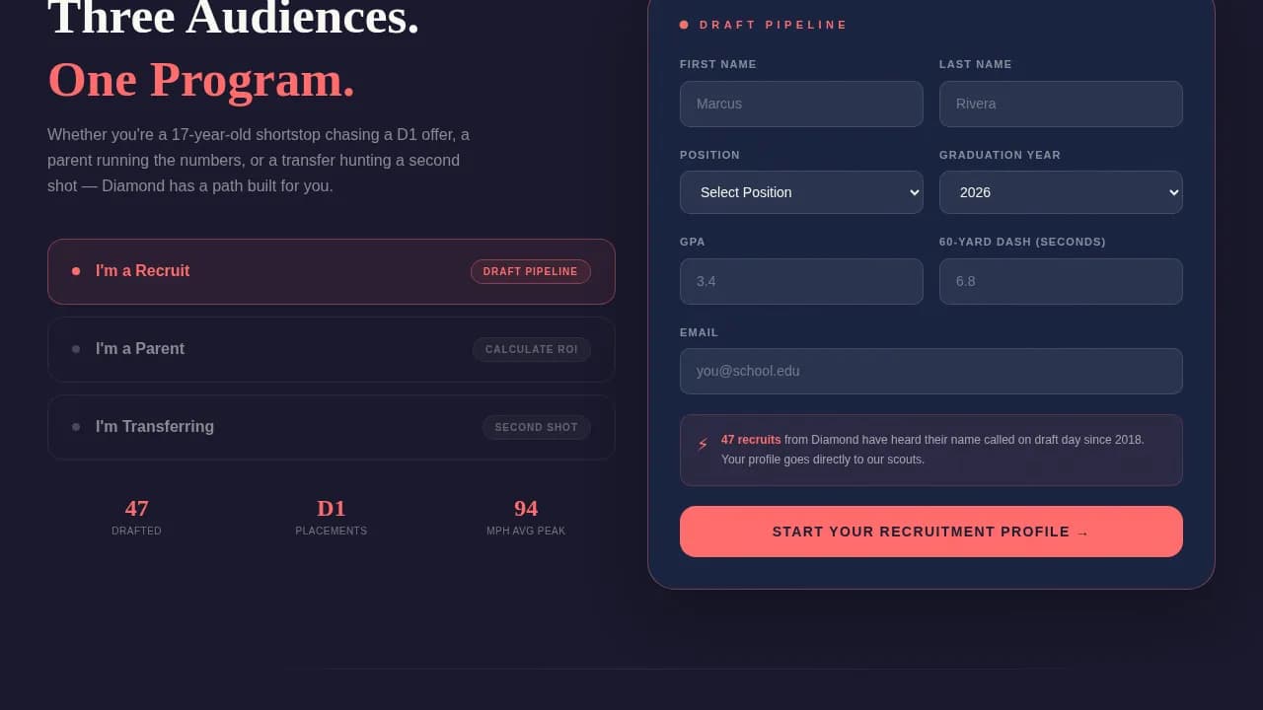This screenshot has width=1263, height=710.
Task: Click the red dot beside Draft Pipeline heading
Action: 684,25
